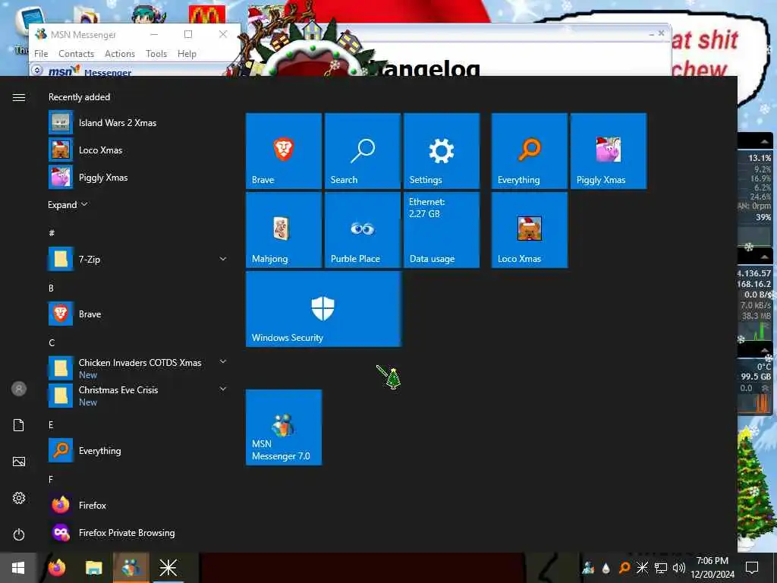Open the Tools menu in MSN Messenger
Image resolution: width=777 pixels, height=583 pixels.
(156, 54)
